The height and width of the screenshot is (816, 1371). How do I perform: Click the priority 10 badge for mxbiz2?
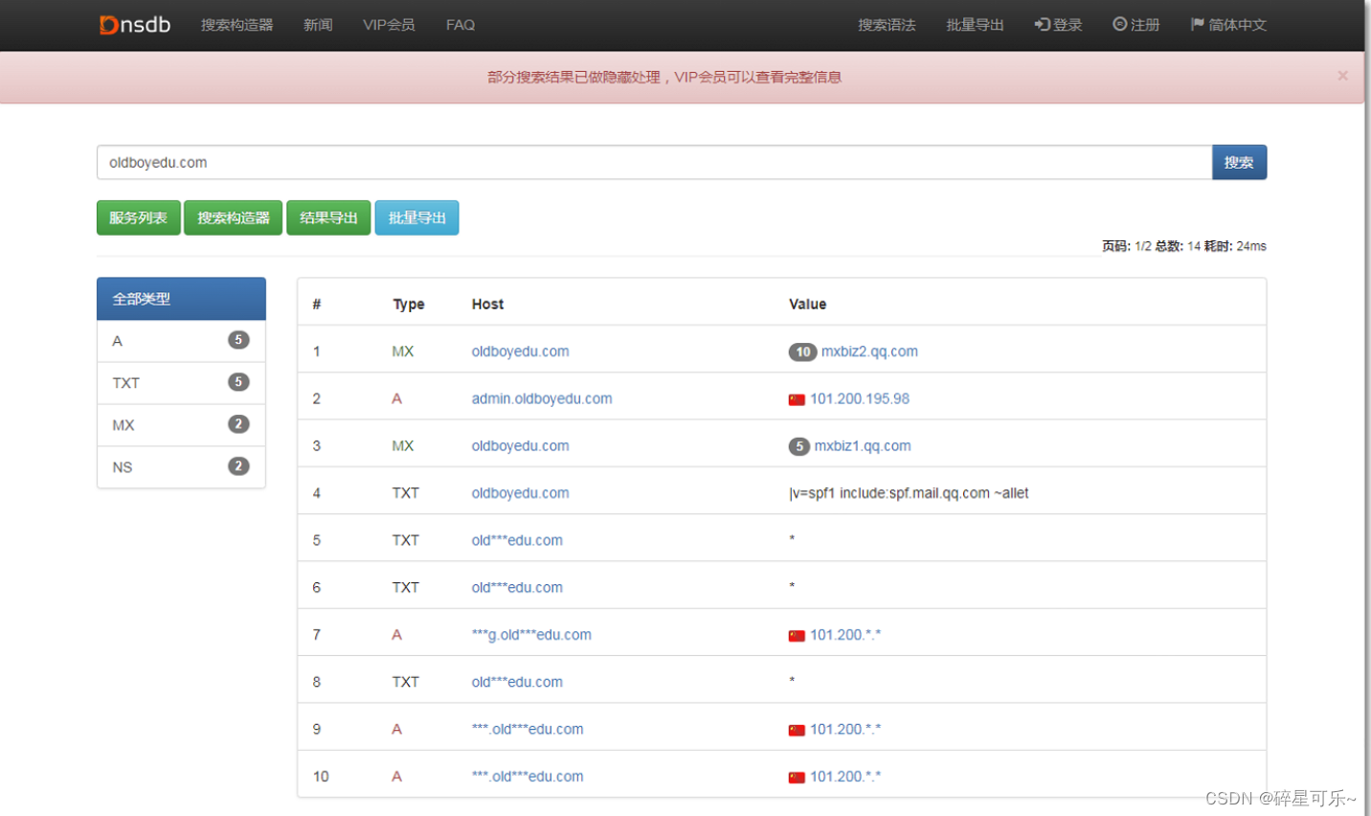point(802,351)
